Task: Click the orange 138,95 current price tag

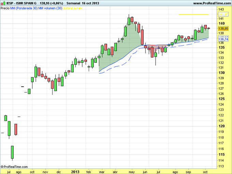Action: coord(223,29)
